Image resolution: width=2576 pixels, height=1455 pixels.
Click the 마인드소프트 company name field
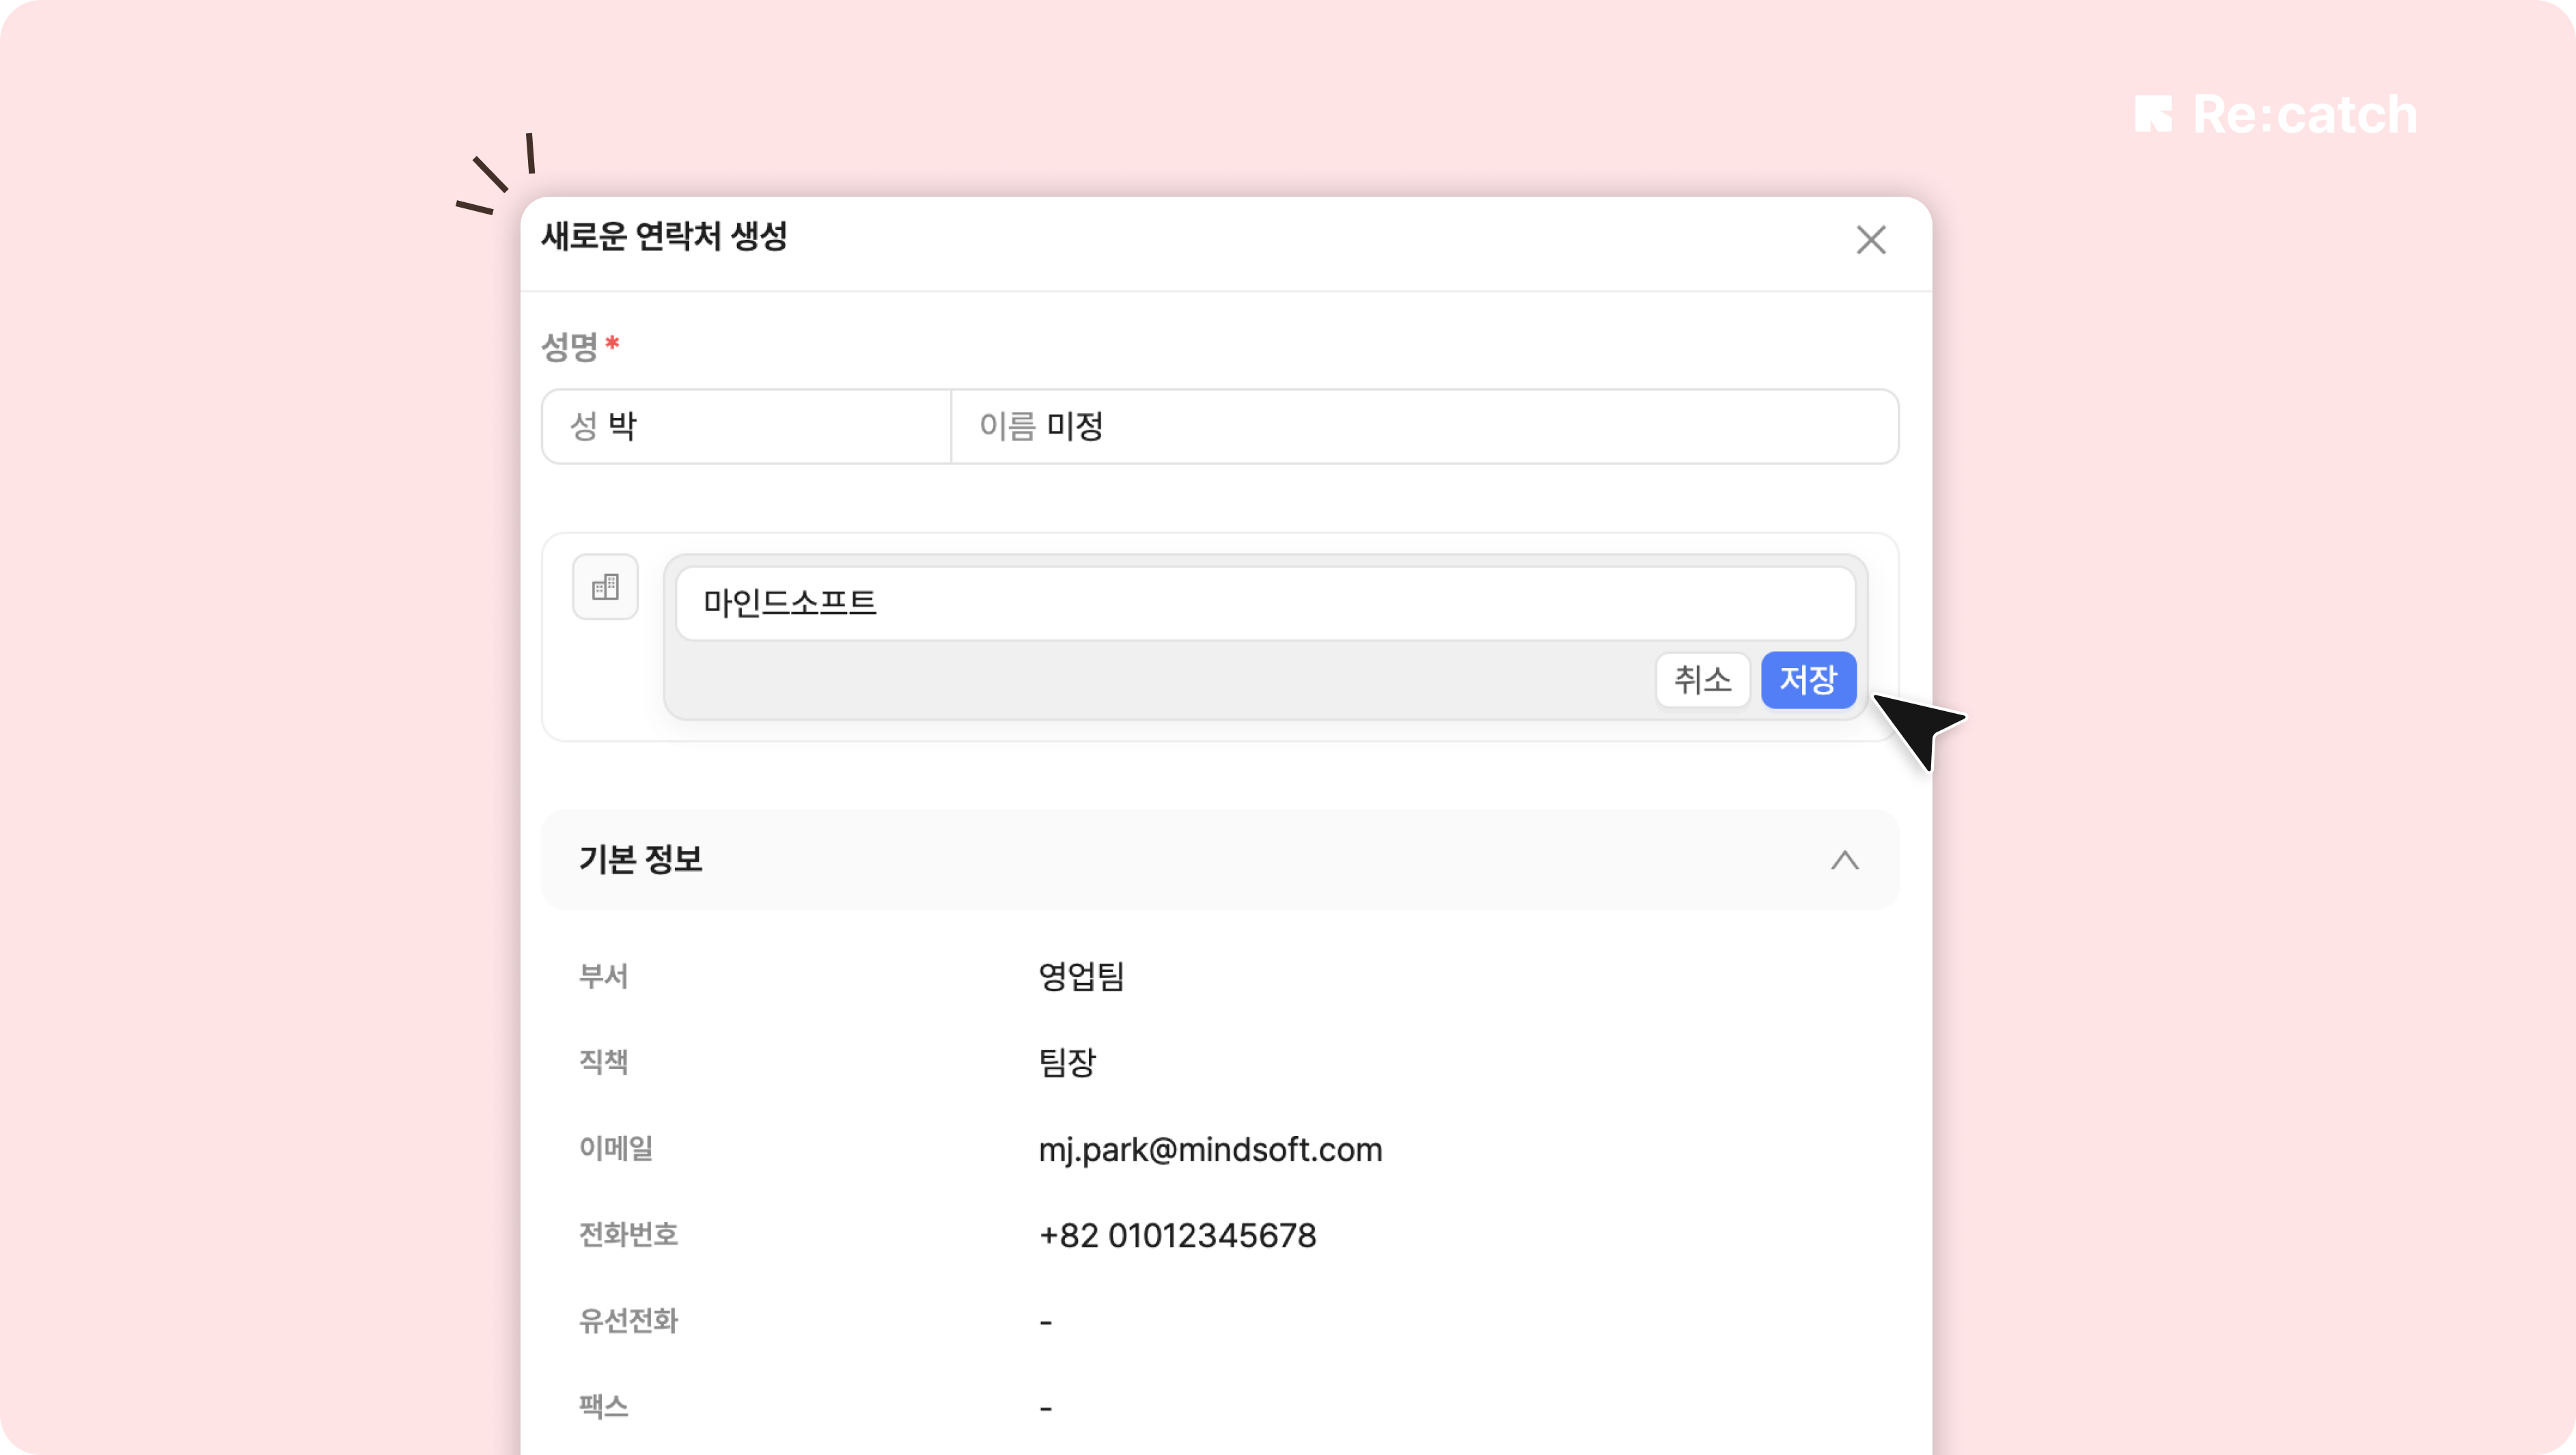pos(1264,603)
